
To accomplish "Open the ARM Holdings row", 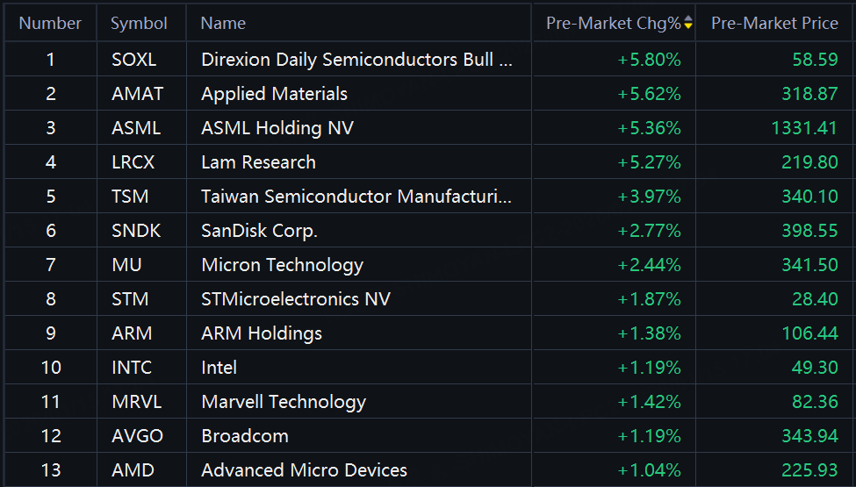I will pyautogui.click(x=262, y=333).
